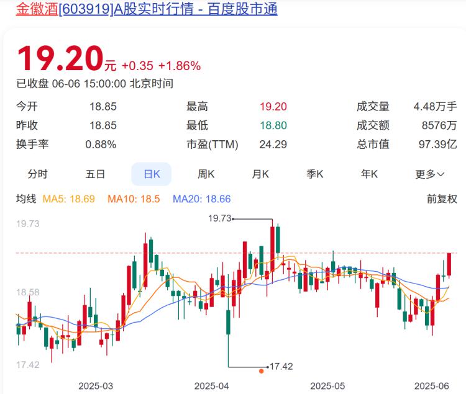Screen dimensions: 466x394
Task: Click the 前复权 adjustment option
Action: [x=442, y=199]
